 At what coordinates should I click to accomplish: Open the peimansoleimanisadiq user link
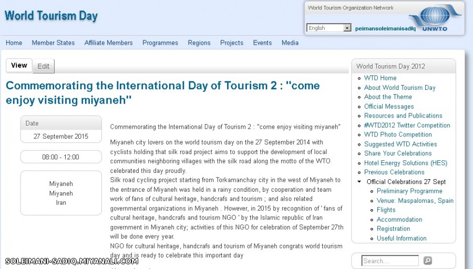(385, 29)
